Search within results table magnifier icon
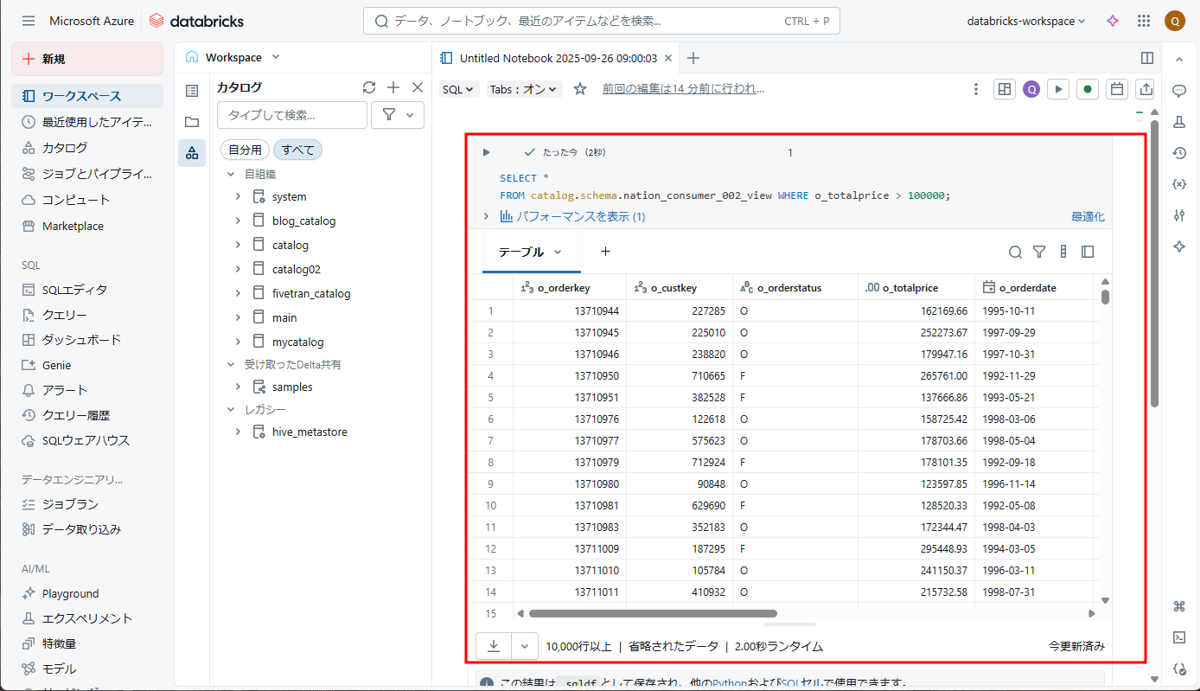The image size is (1200, 691). (x=1015, y=252)
